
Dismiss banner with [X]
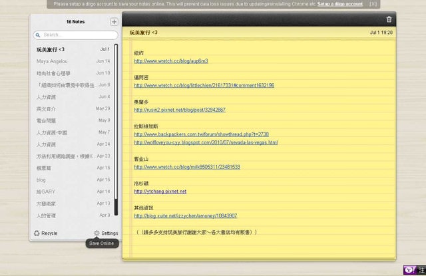[373, 4]
